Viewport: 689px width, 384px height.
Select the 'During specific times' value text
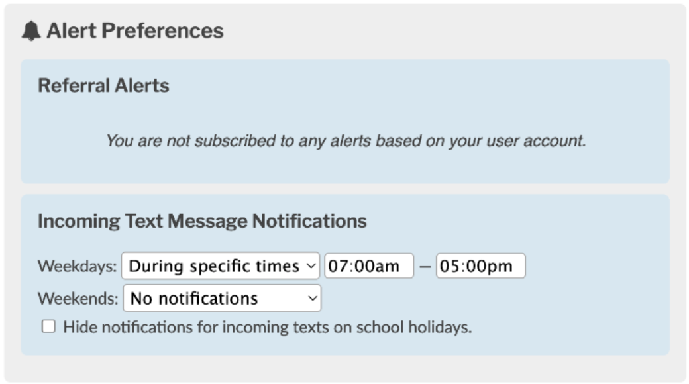pos(213,266)
